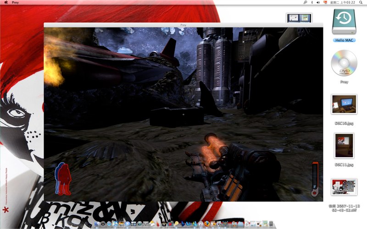Open the Bluetooth status menu
The image size is (367, 229).
click(x=312, y=2)
